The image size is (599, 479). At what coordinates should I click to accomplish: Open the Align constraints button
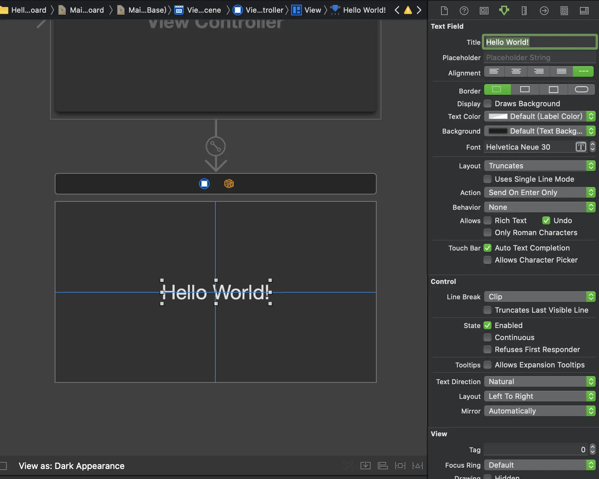tap(383, 466)
